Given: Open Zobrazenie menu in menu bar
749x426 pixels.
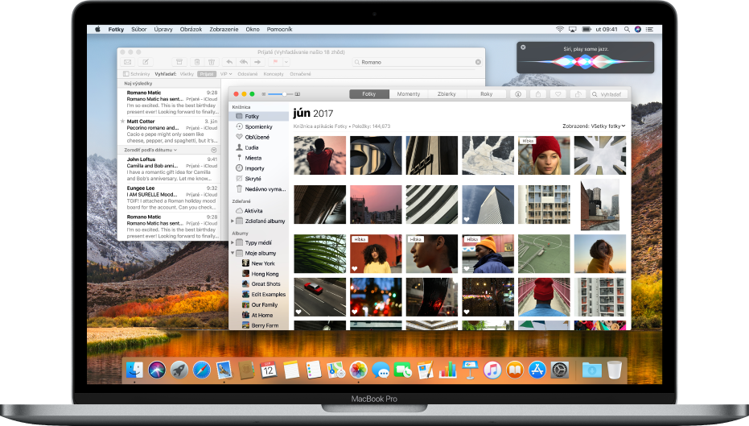Looking at the screenshot, I should coord(224,29).
